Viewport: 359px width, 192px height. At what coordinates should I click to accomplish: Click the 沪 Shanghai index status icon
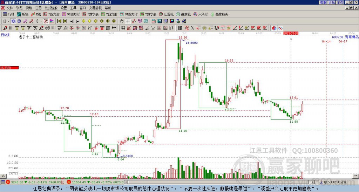[x=8, y=182]
